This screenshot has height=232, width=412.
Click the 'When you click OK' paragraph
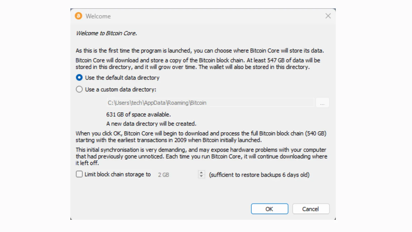(201, 137)
